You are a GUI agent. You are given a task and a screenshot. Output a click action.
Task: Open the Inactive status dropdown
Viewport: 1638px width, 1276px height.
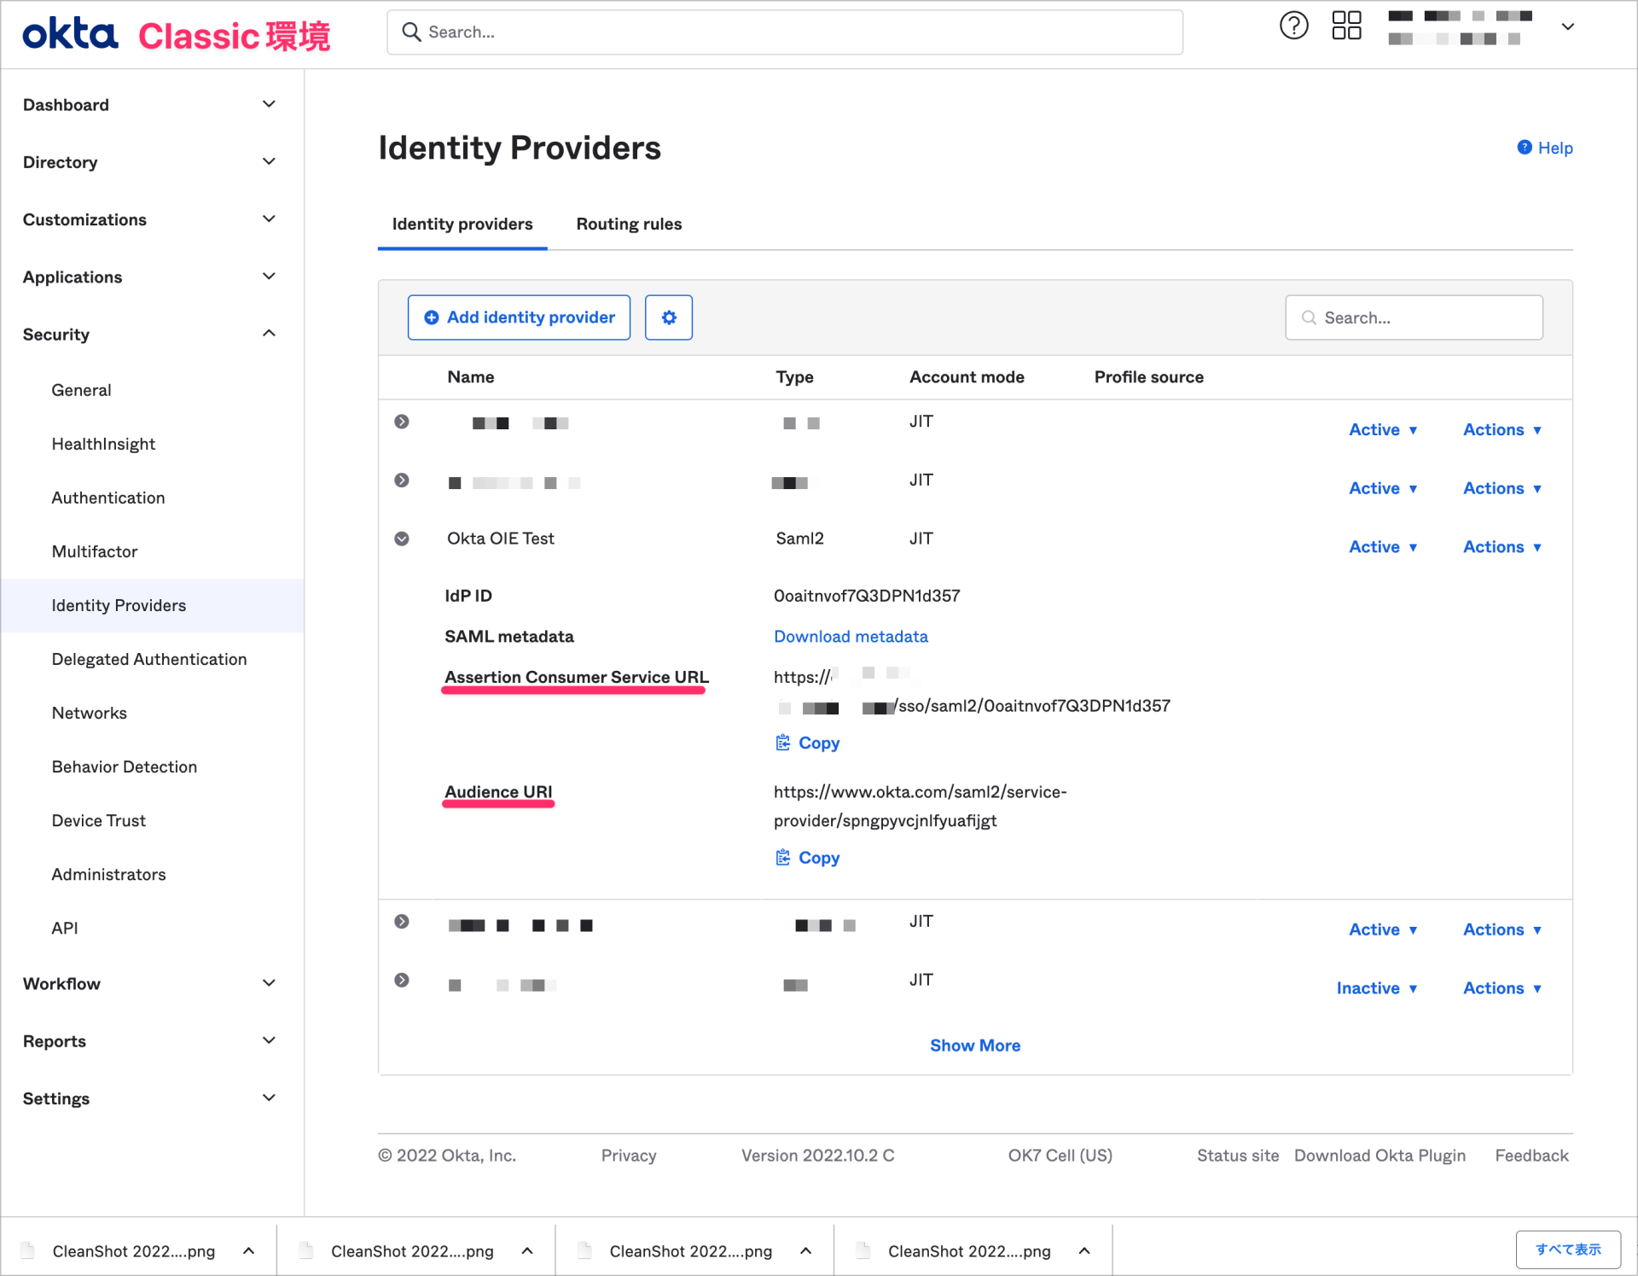point(1377,988)
